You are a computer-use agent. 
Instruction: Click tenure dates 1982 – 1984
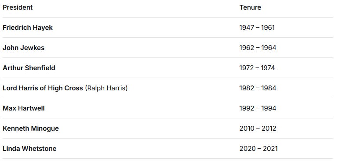coord(258,88)
